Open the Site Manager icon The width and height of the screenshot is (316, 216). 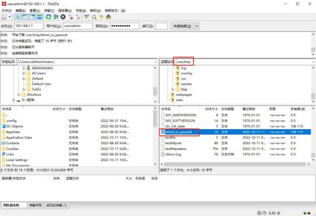[x=4, y=17]
